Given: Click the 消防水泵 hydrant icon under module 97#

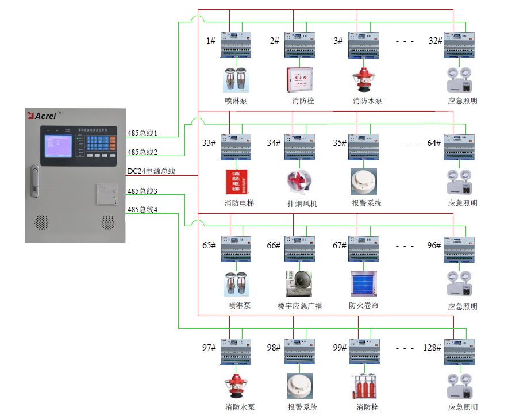Looking at the screenshot, I should point(236,386).
